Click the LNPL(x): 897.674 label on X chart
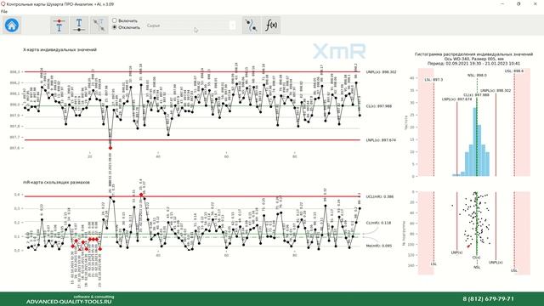Screen dimensions: 544x306 click(381, 140)
